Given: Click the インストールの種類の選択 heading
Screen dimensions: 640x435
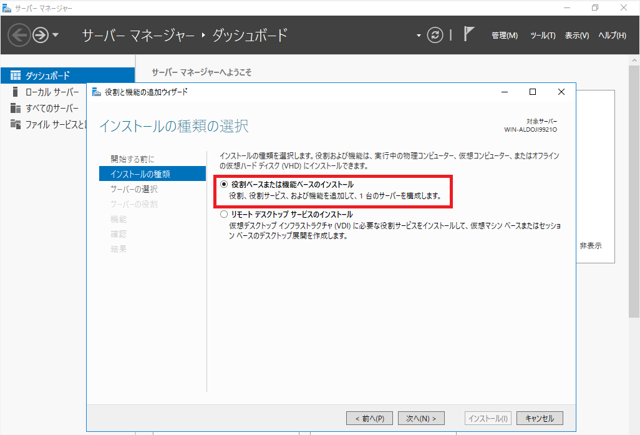Looking at the screenshot, I should click(x=174, y=126).
